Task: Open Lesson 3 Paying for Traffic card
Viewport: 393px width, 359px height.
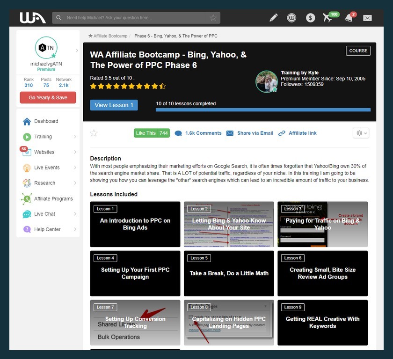Action: pos(322,224)
